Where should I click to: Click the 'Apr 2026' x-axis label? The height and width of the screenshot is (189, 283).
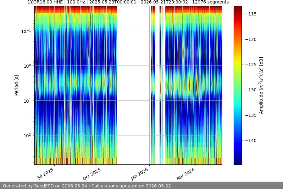point(186,174)
